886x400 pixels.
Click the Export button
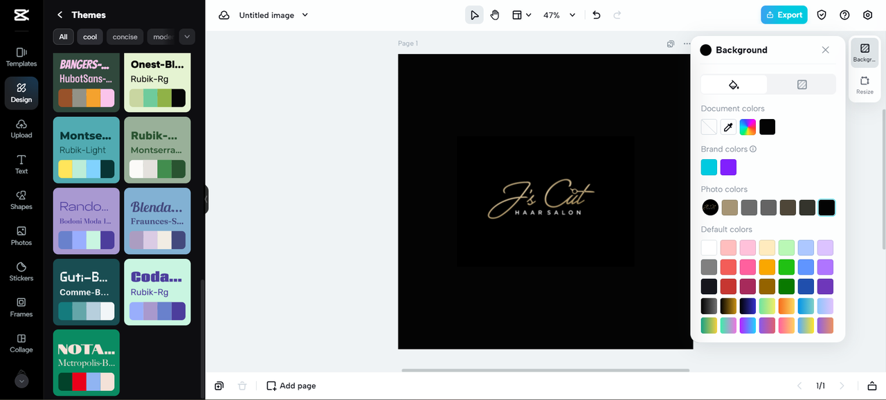coord(784,15)
